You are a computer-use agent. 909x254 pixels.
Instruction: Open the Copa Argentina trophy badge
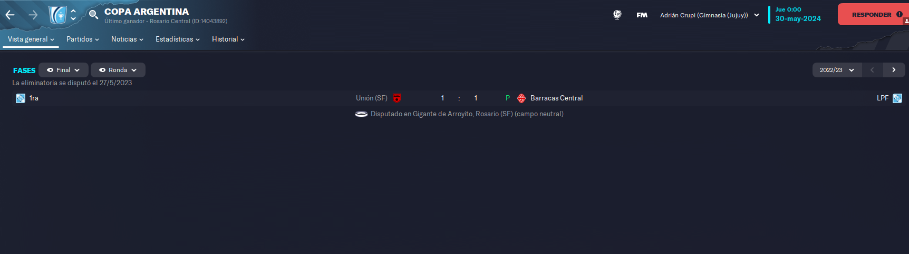coord(57,15)
